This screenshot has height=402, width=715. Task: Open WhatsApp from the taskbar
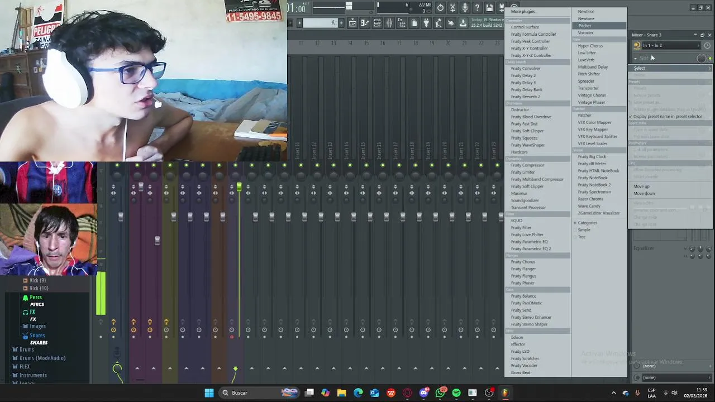[440, 393]
